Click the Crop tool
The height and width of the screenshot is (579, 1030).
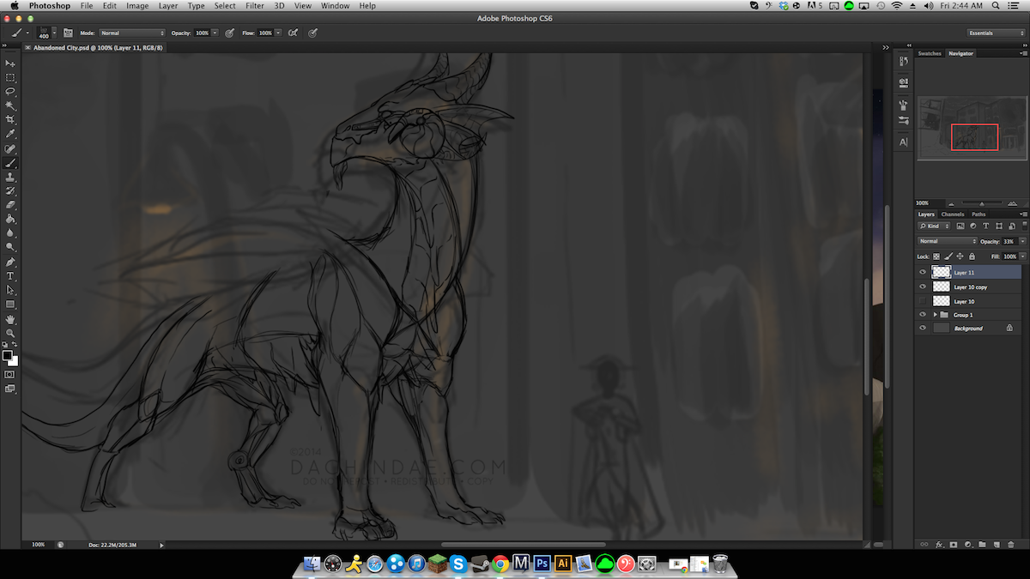point(10,119)
